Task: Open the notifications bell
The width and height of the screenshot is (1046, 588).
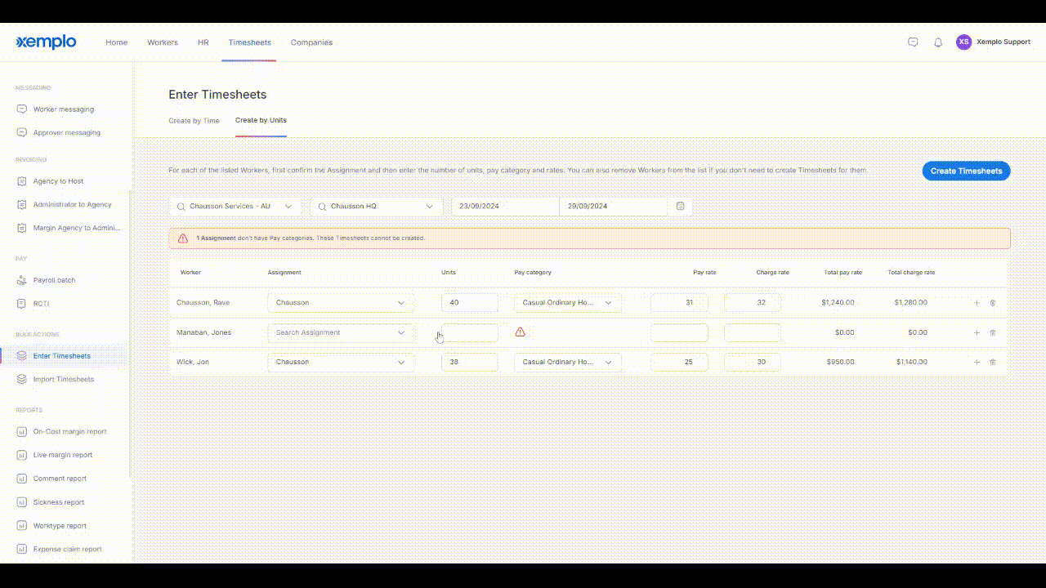Action: pyautogui.click(x=938, y=42)
